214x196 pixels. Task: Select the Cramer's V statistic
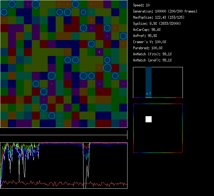[149, 42]
